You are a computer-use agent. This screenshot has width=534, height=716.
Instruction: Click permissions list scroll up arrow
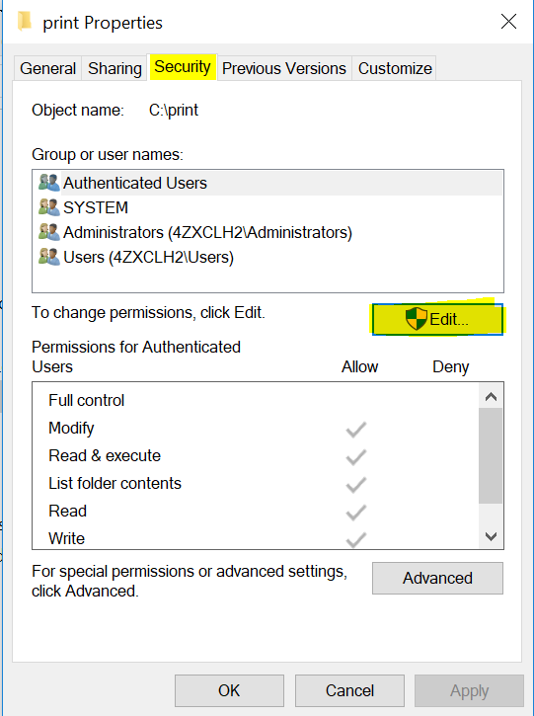click(x=491, y=396)
